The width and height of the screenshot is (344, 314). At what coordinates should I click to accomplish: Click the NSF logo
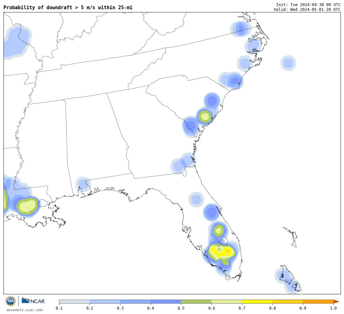pos(11,301)
